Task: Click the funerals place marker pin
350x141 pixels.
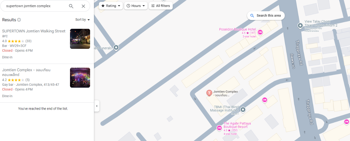Action: [x=116, y=47]
